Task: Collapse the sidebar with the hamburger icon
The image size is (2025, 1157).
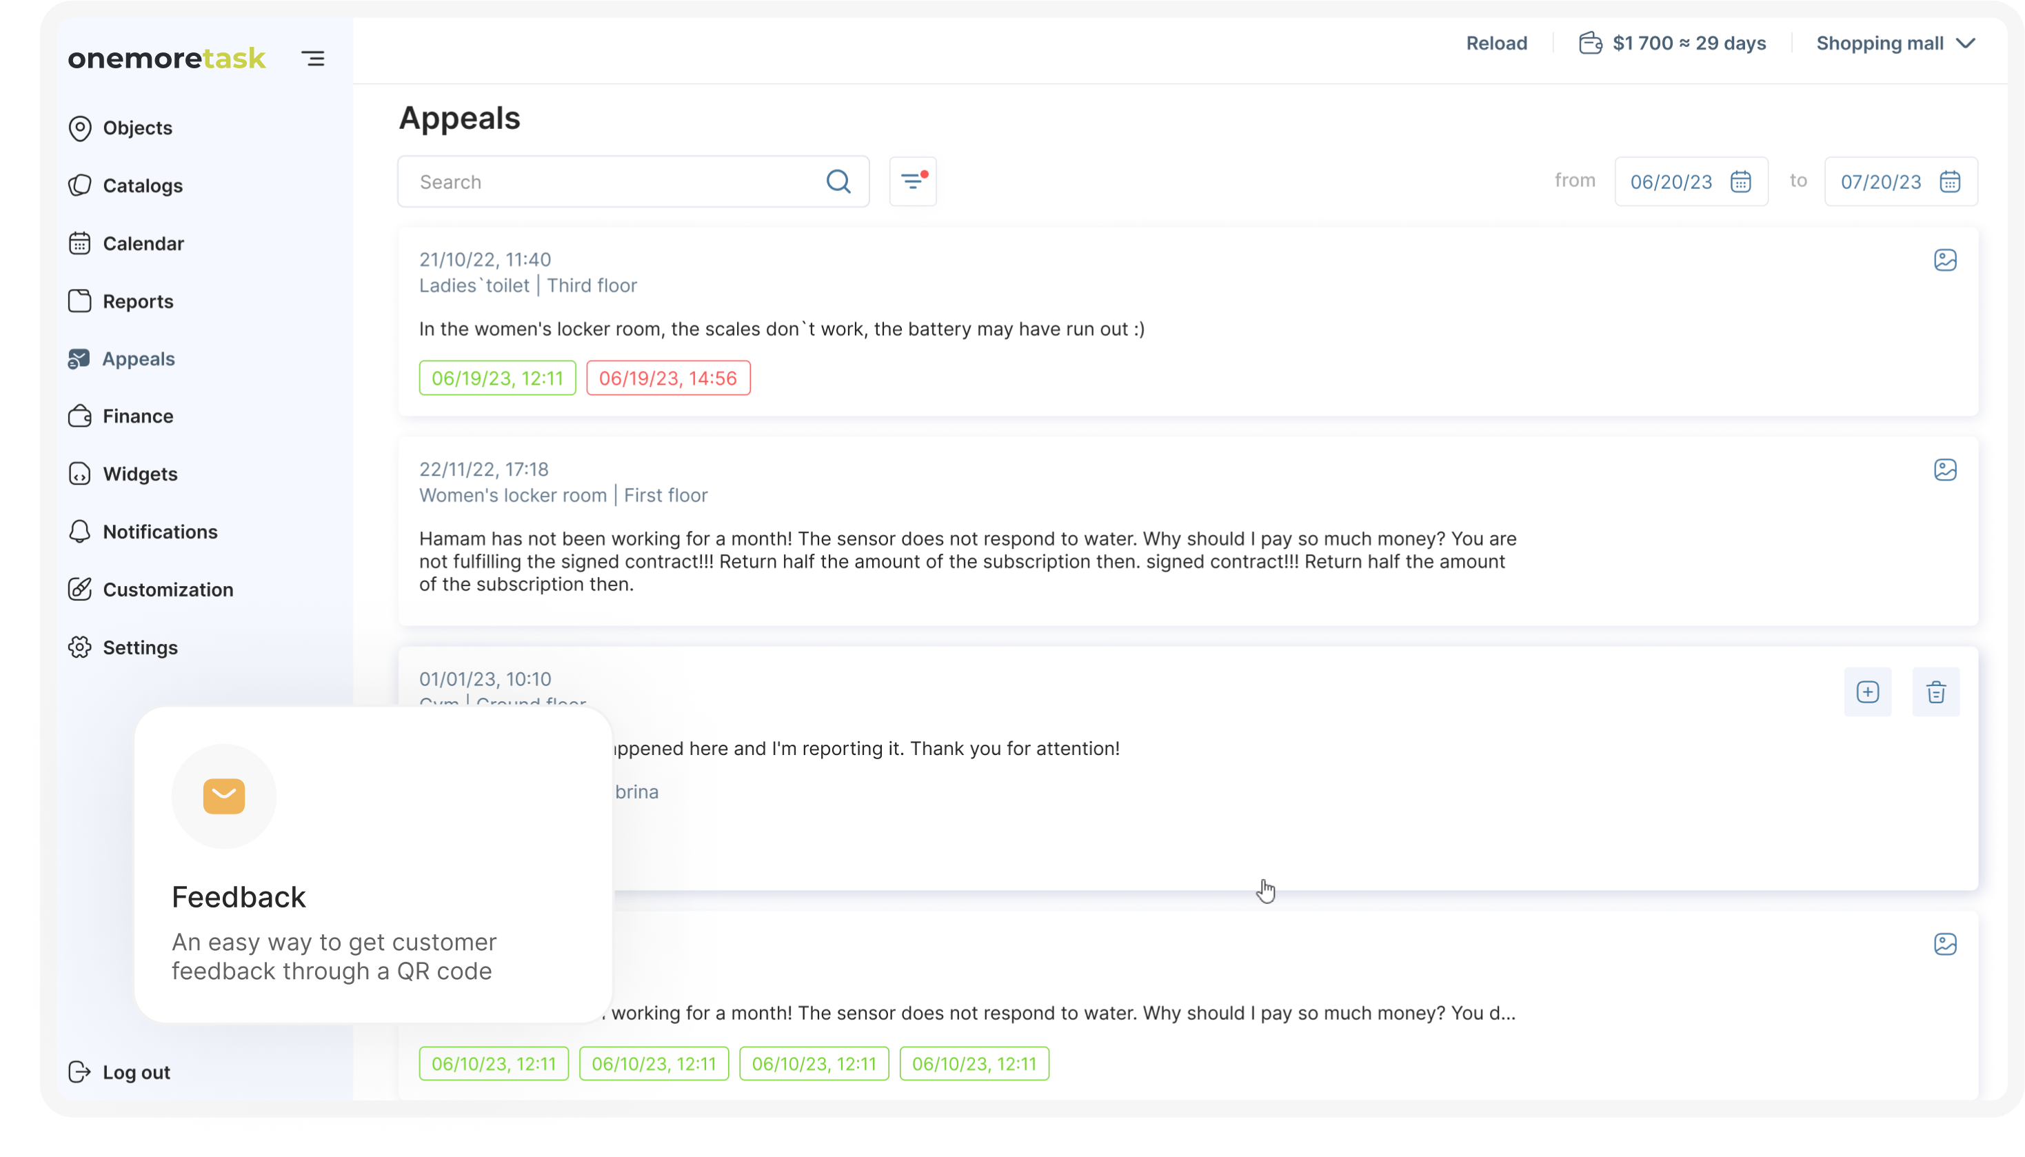Action: point(313,58)
